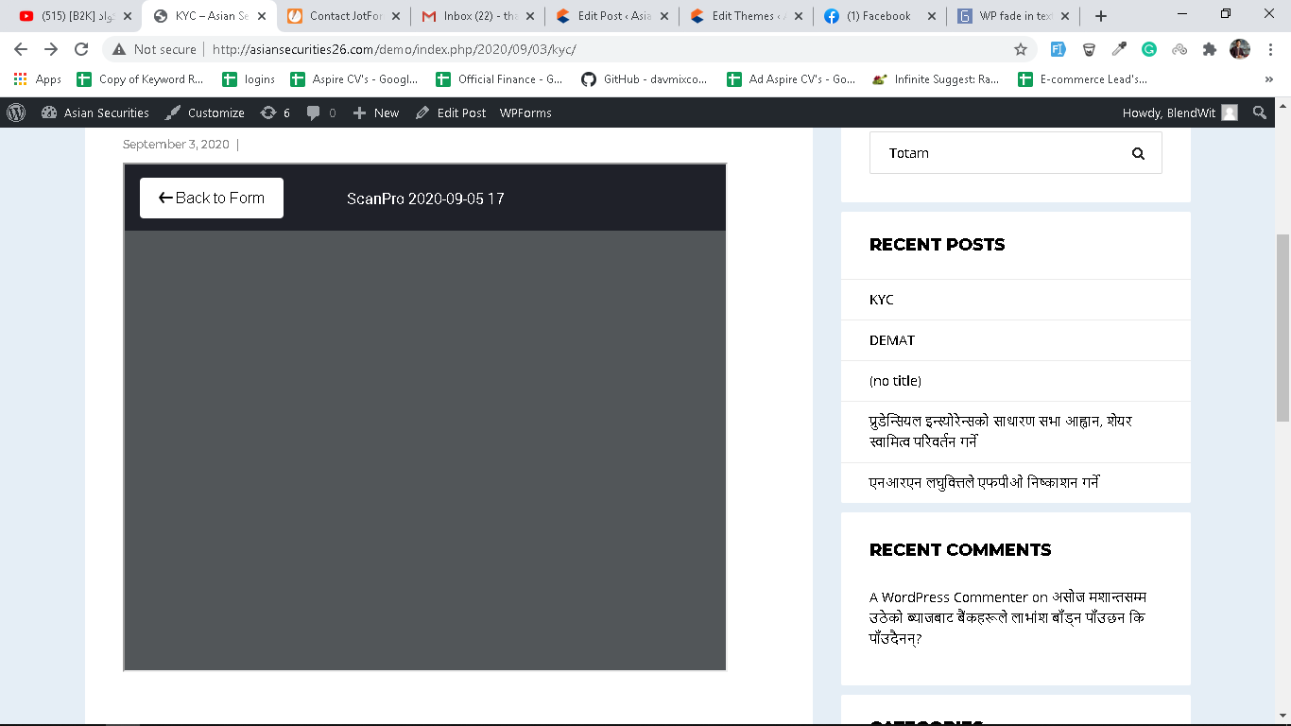
Task: Switch to the Gmail Inbox (22) tab
Action: [479, 16]
